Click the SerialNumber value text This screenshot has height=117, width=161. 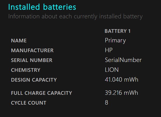[x=123, y=60]
